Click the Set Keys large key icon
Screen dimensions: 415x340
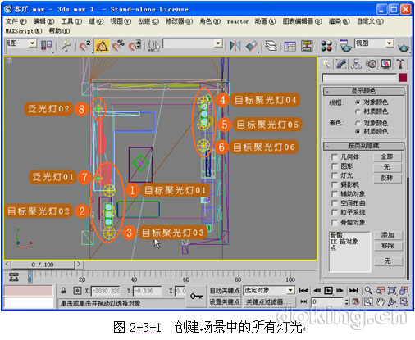196,296
